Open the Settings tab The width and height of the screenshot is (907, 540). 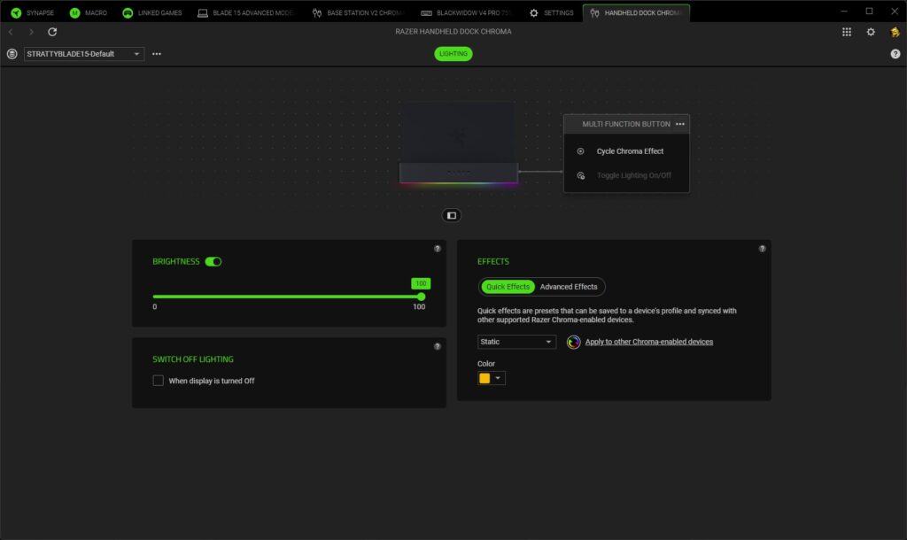coord(552,12)
